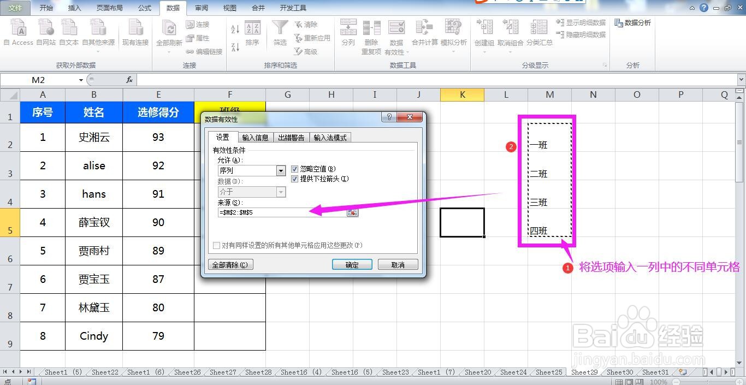This screenshot has width=746, height=385.
Task: Switch to the Insert (插入) ribbon tab
Action: click(x=74, y=8)
